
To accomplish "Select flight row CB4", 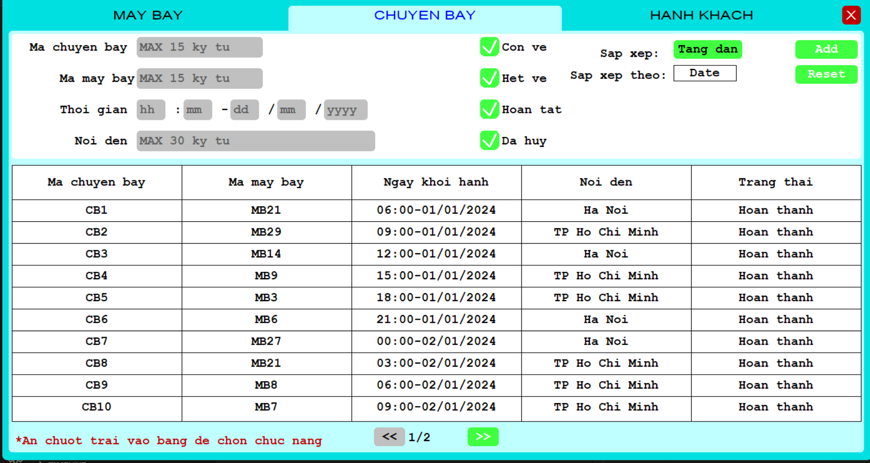I will pos(436,276).
